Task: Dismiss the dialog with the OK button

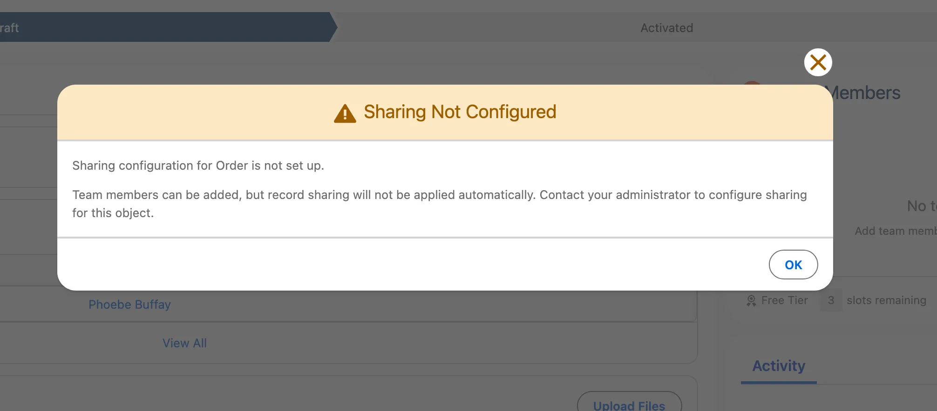Action: [x=793, y=265]
